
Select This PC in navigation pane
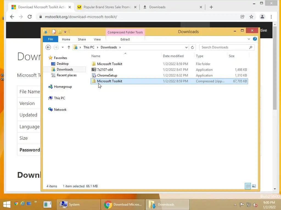pyautogui.click(x=59, y=98)
